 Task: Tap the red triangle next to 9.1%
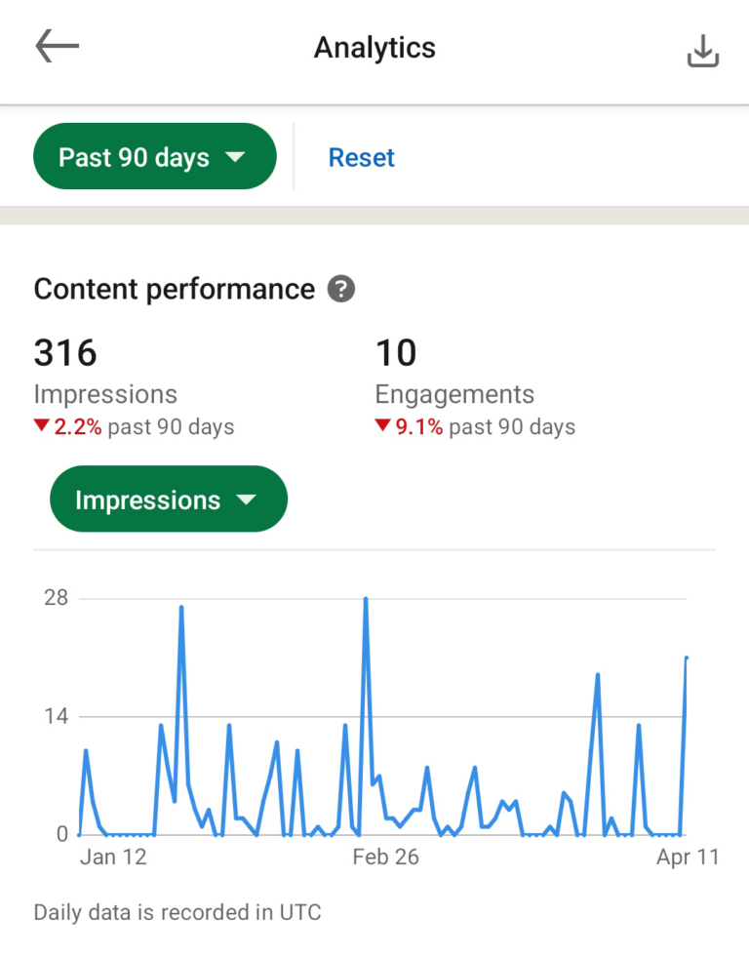pos(384,426)
